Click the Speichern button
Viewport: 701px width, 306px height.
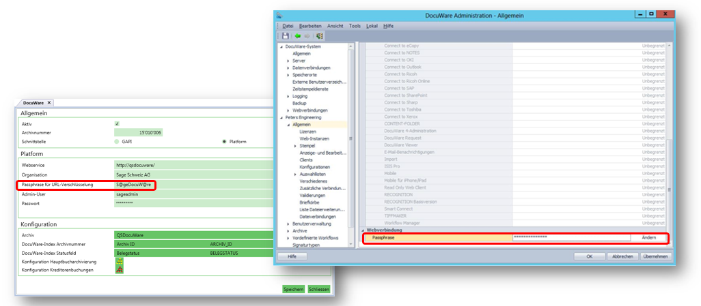click(294, 289)
